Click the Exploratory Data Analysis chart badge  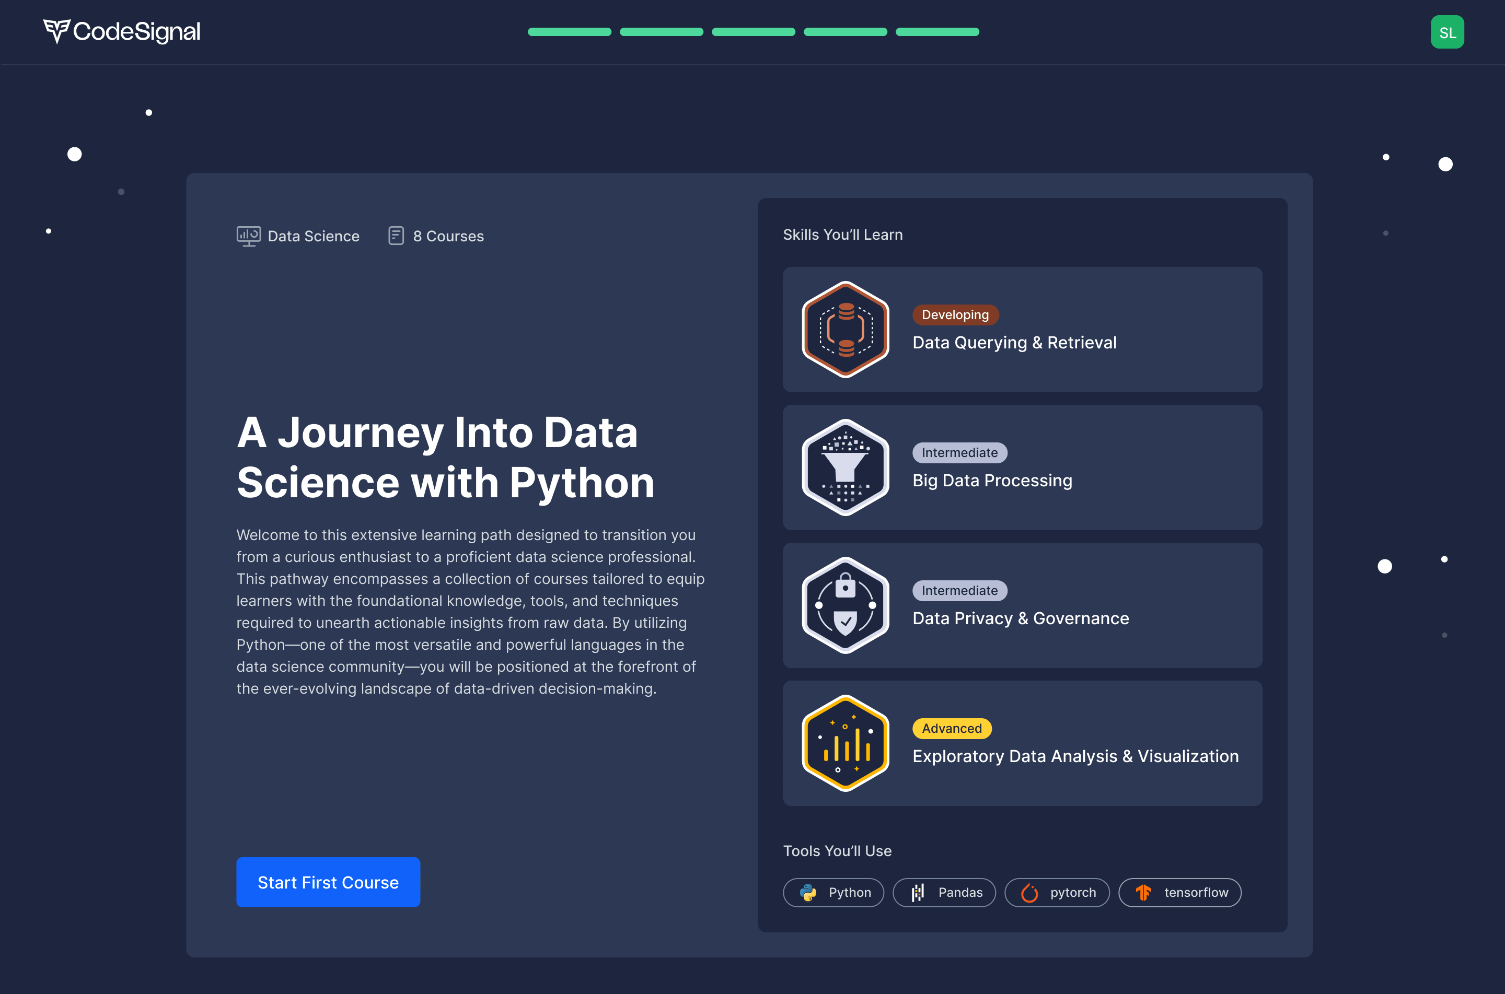click(x=845, y=743)
